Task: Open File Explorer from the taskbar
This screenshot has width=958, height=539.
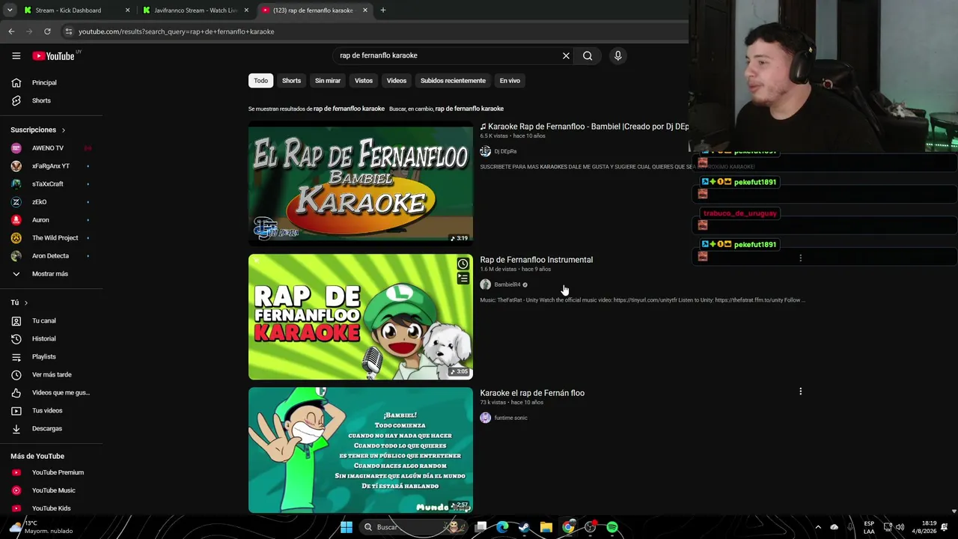Action: (546, 527)
